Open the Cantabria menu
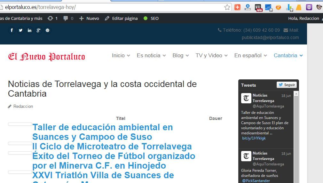 (x=288, y=55)
